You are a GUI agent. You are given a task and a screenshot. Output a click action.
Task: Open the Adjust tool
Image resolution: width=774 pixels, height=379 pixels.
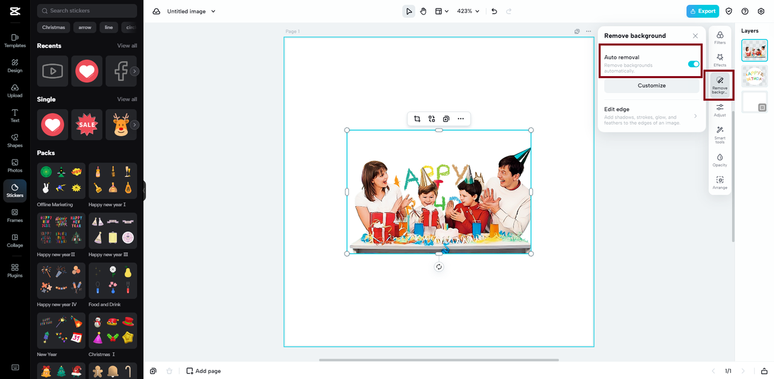(x=720, y=110)
